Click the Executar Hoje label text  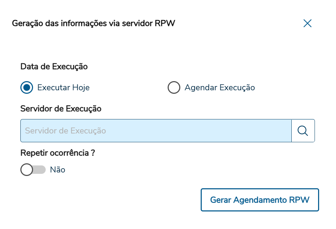[63, 87]
